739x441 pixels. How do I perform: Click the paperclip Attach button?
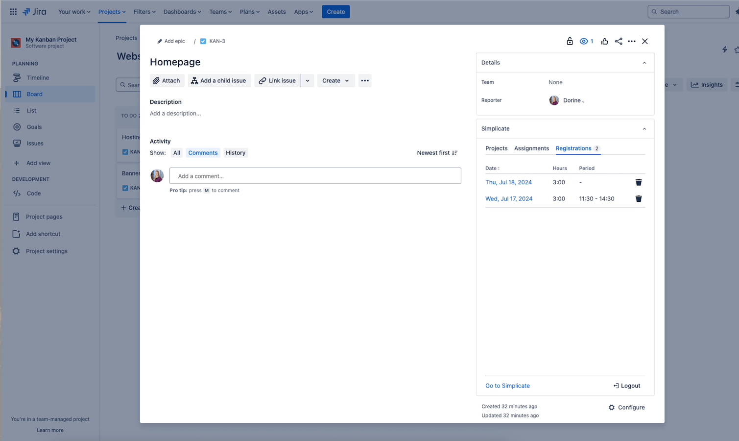pyautogui.click(x=167, y=80)
